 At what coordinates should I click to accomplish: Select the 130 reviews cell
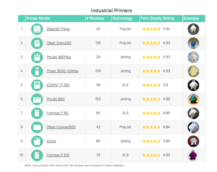tap(98, 71)
